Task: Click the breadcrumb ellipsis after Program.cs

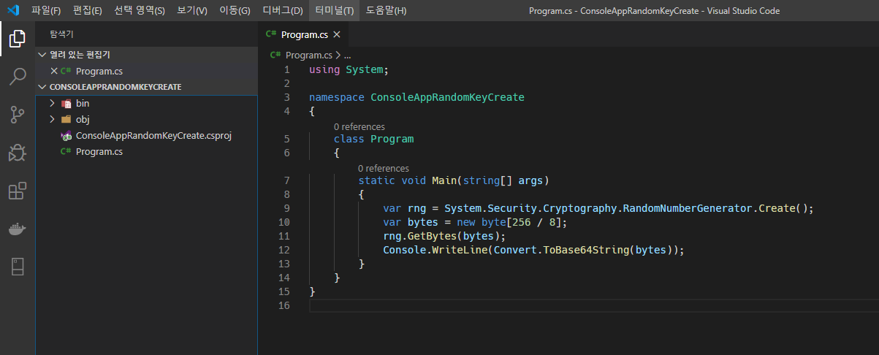Action: 348,55
